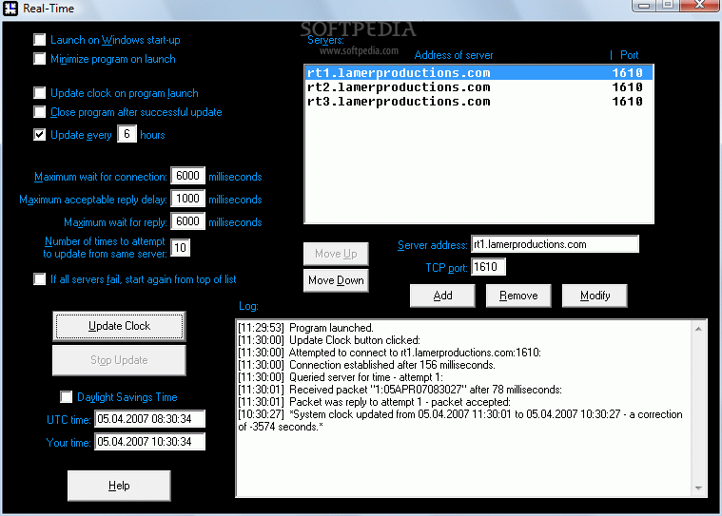Select rt1.lamerproductions.com in server list

[x=478, y=72]
